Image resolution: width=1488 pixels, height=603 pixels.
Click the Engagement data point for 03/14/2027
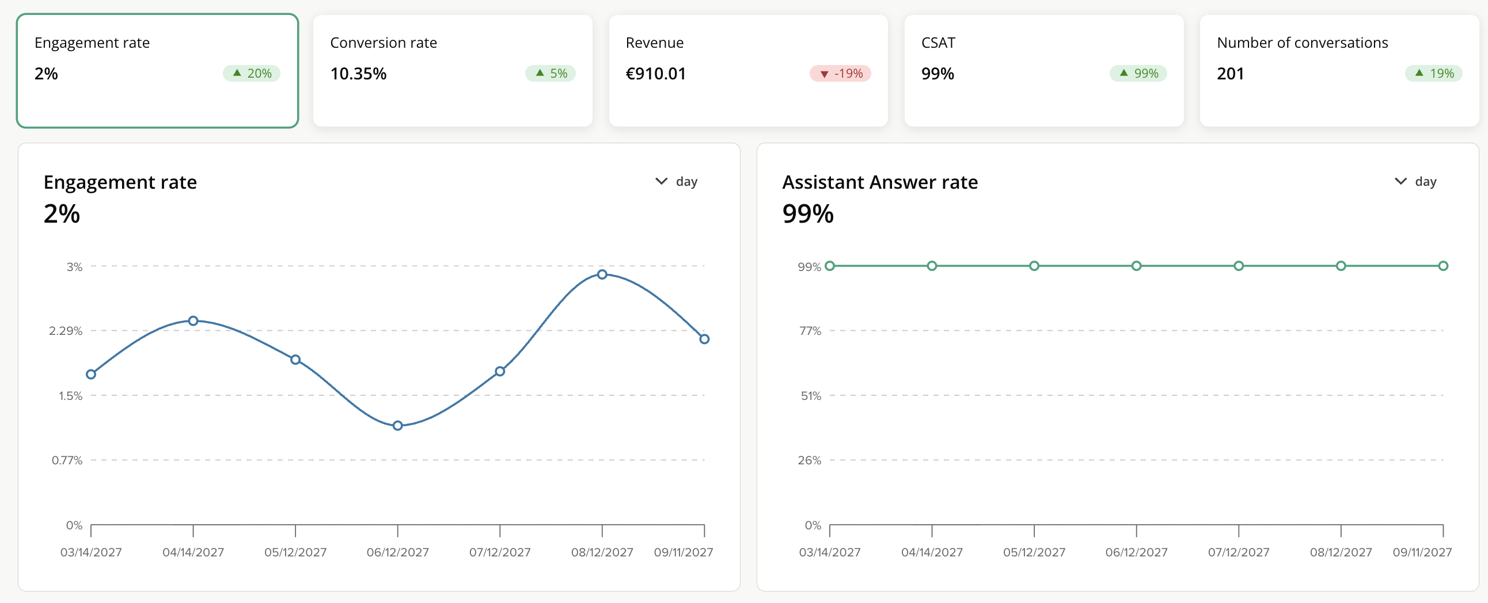point(90,374)
